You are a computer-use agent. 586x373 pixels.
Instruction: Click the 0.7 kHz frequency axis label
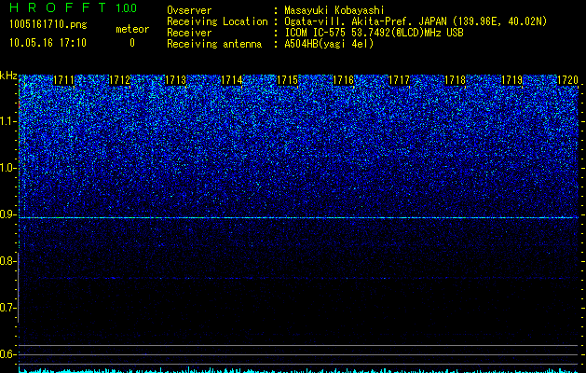click(x=7, y=308)
